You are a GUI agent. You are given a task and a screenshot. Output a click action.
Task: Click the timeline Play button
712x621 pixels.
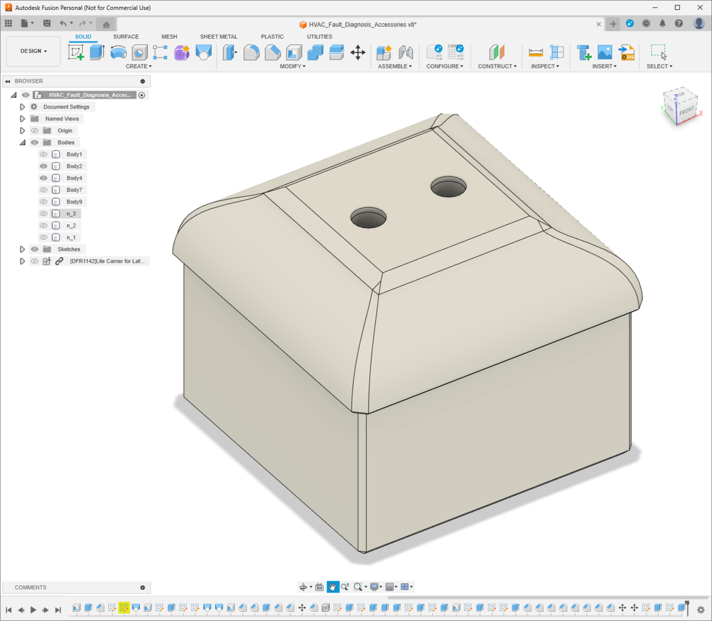pyautogui.click(x=33, y=610)
